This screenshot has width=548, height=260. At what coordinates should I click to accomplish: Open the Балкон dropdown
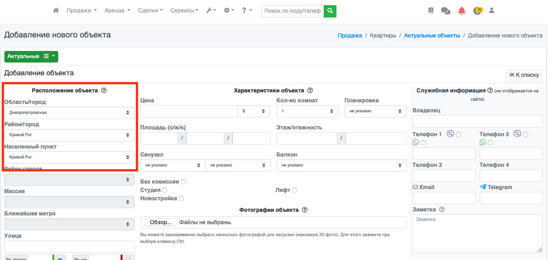tap(341, 165)
